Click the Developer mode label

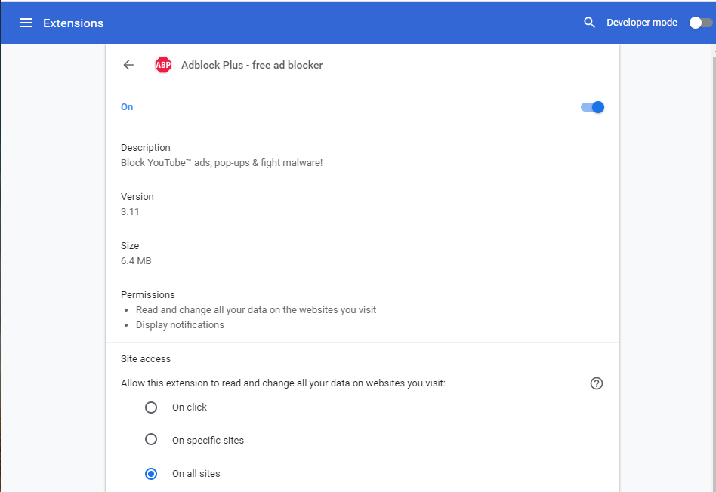(641, 23)
